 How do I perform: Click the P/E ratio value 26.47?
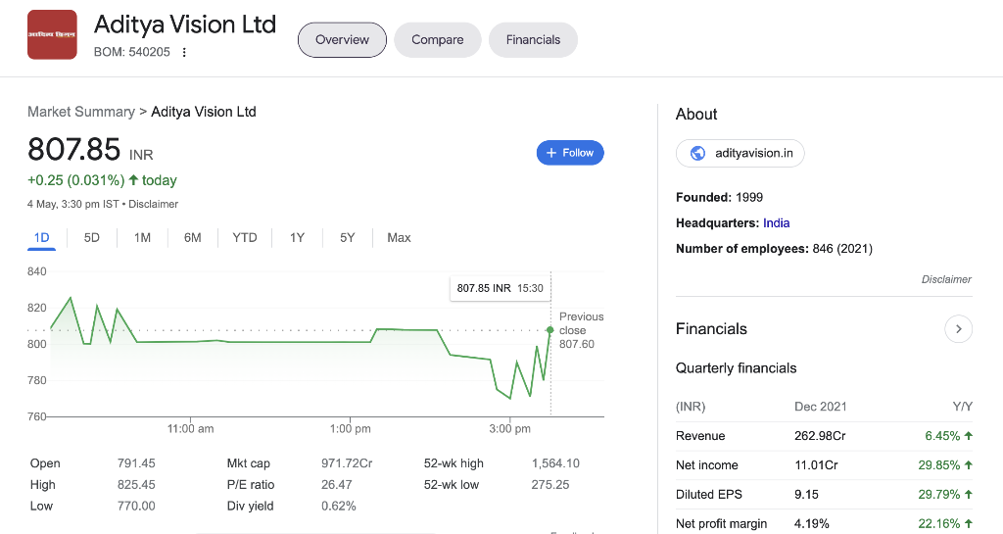coord(337,485)
